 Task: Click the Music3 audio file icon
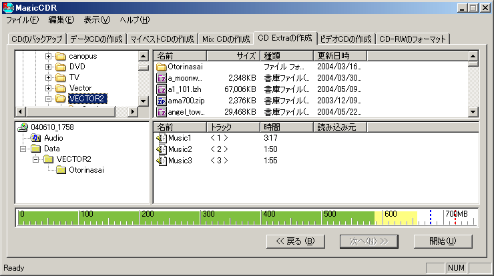(162, 161)
